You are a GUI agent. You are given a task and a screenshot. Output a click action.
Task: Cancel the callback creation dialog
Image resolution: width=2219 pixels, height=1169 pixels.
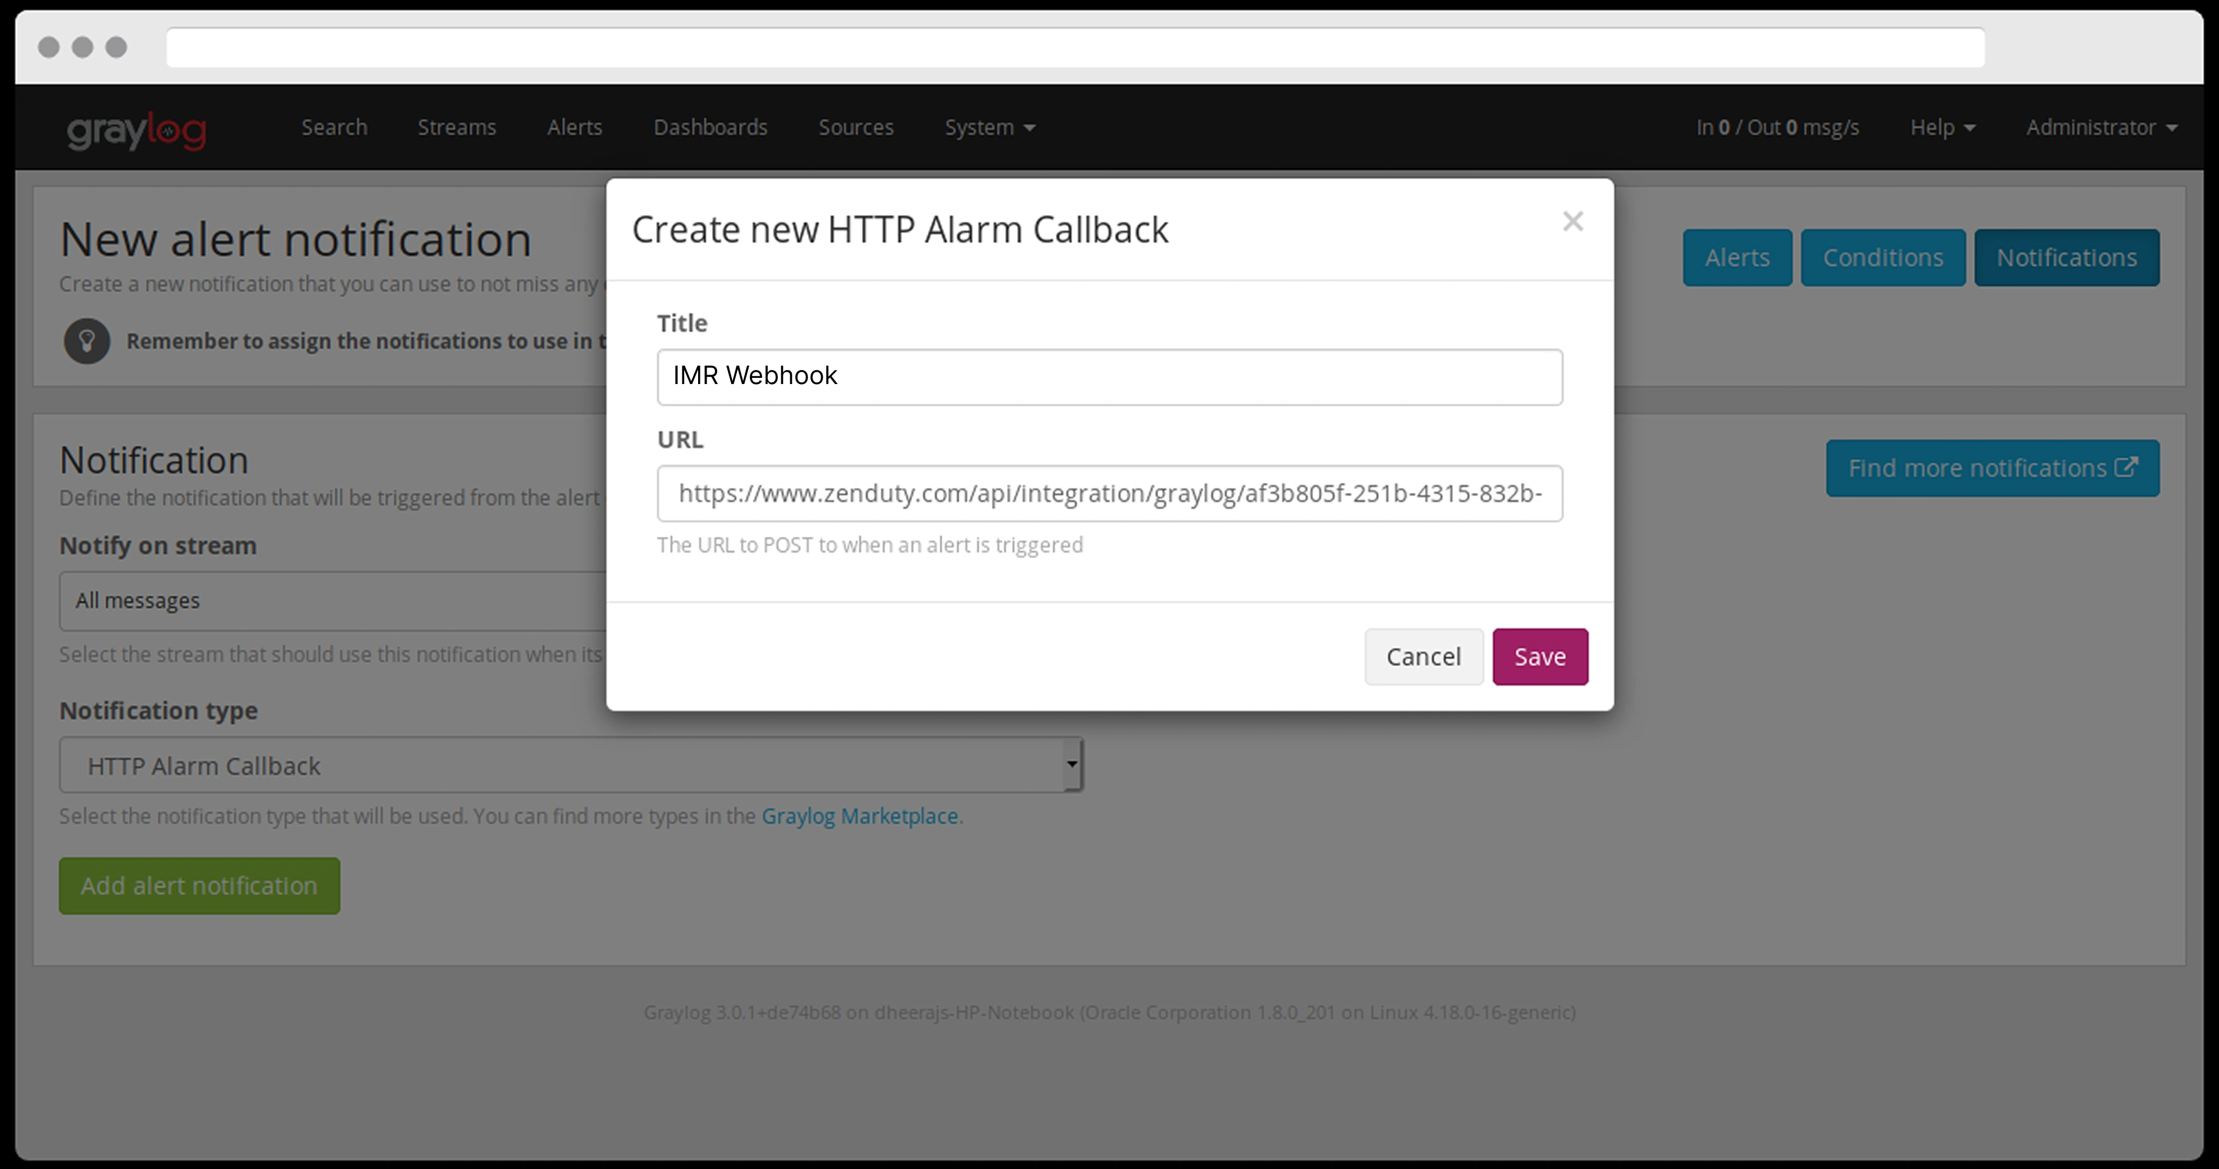(1423, 656)
